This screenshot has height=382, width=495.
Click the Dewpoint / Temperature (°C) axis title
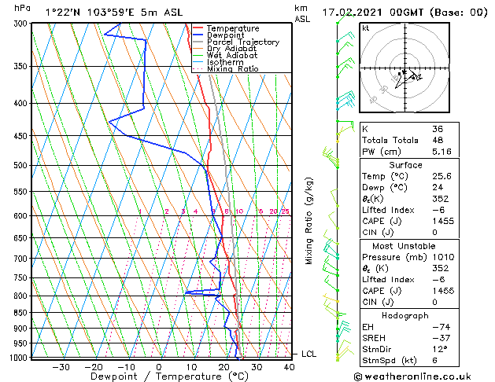pyautogui.click(x=169, y=376)
